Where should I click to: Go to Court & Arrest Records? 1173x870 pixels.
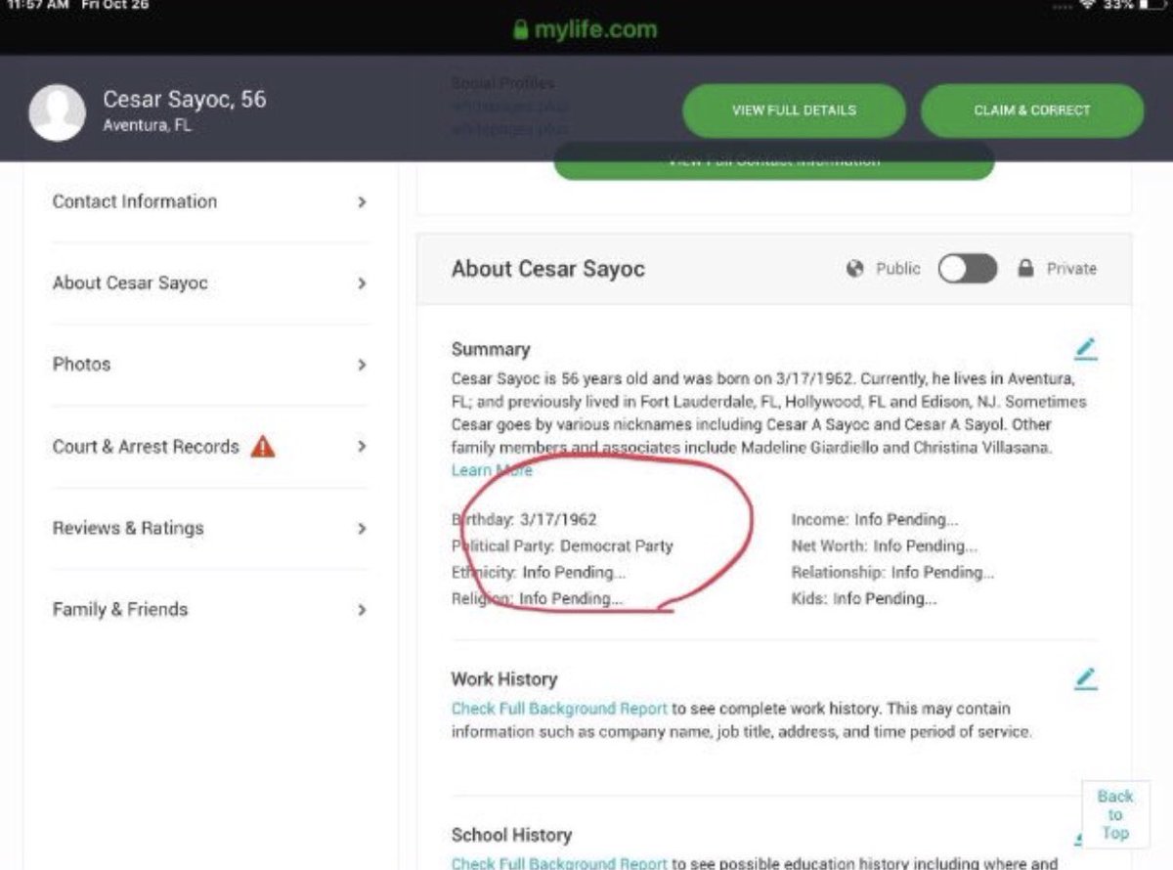point(146,447)
